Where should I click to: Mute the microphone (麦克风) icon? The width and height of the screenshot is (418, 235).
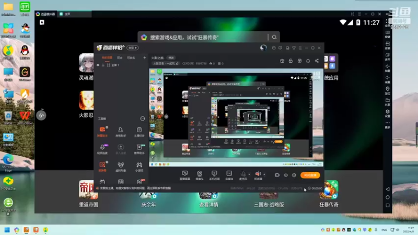click(x=243, y=174)
